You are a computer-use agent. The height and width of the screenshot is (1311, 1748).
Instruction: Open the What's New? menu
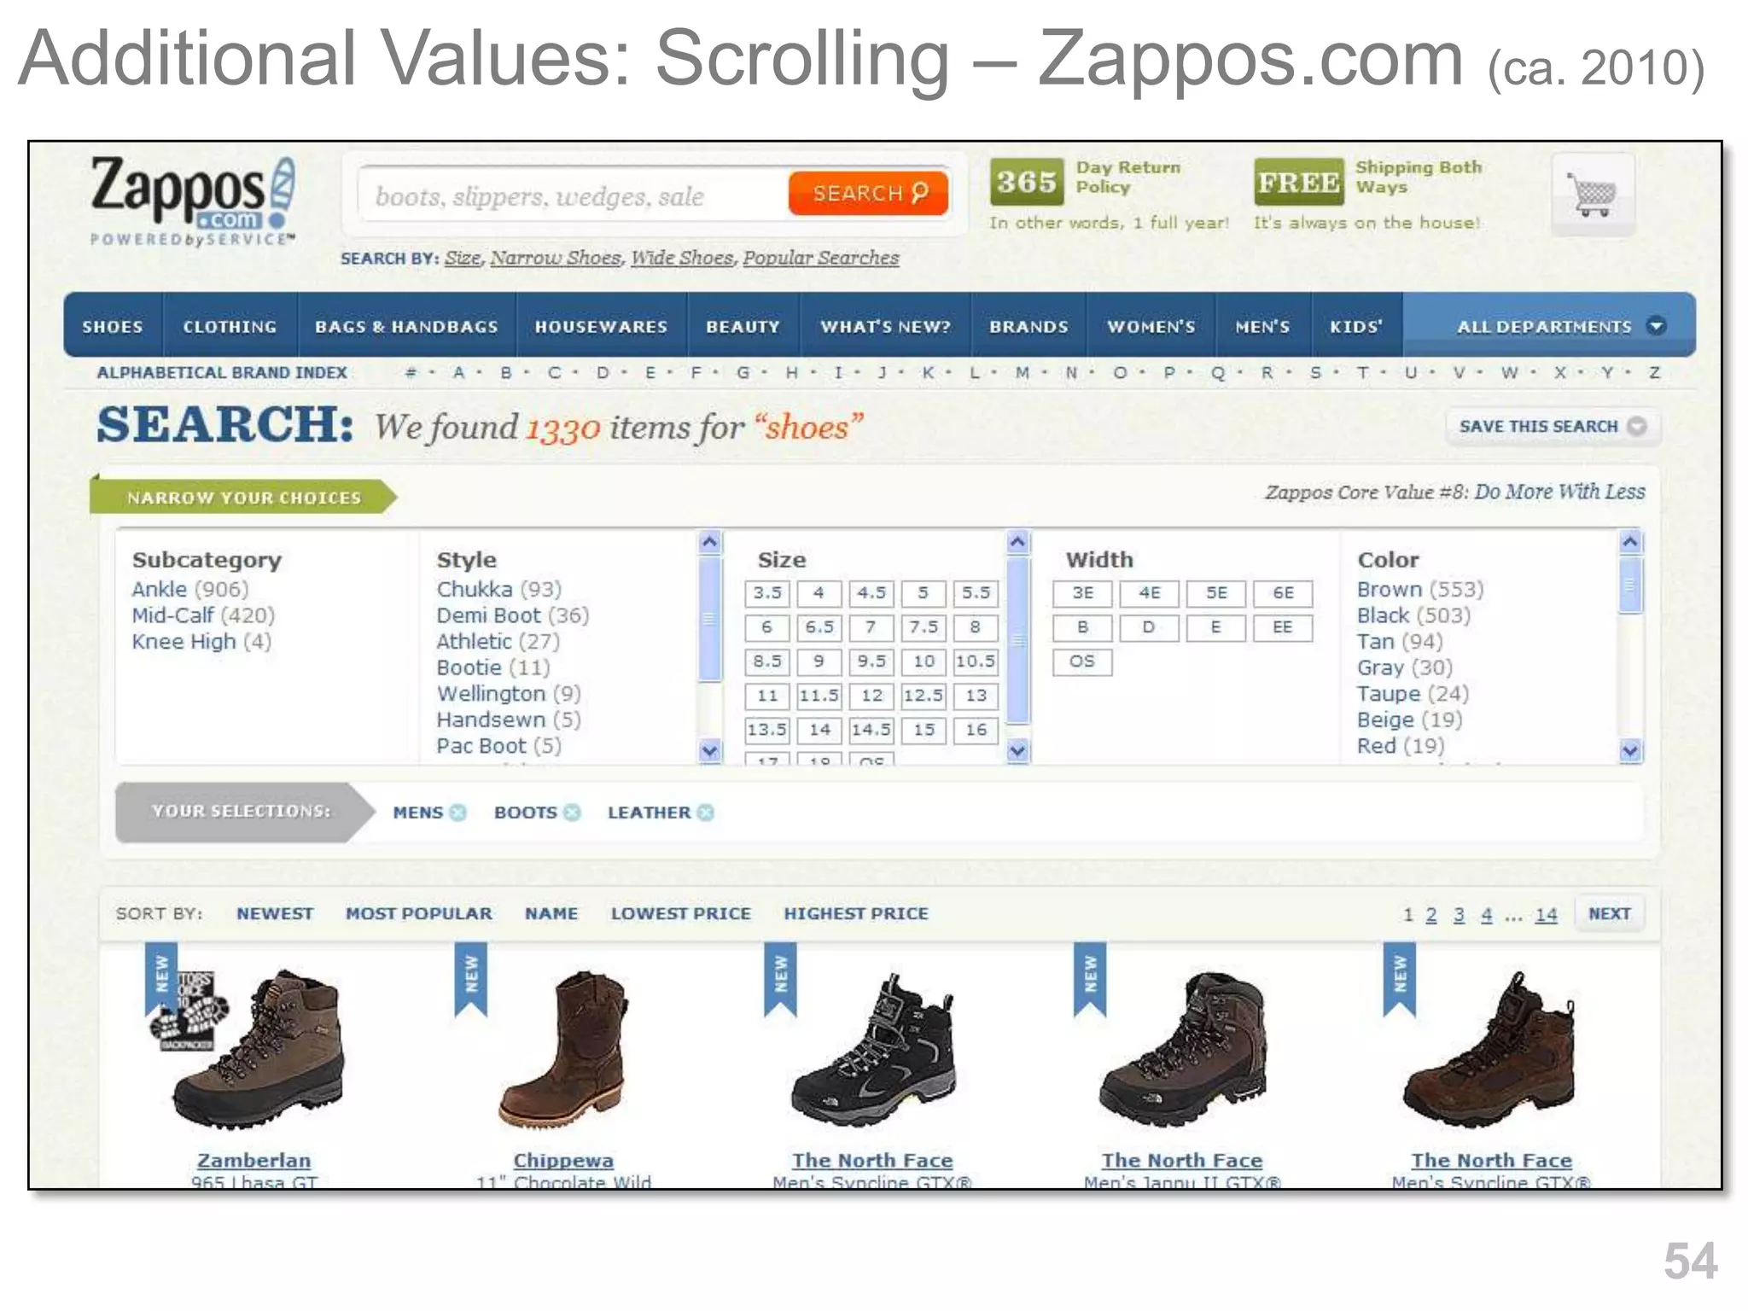tap(885, 326)
